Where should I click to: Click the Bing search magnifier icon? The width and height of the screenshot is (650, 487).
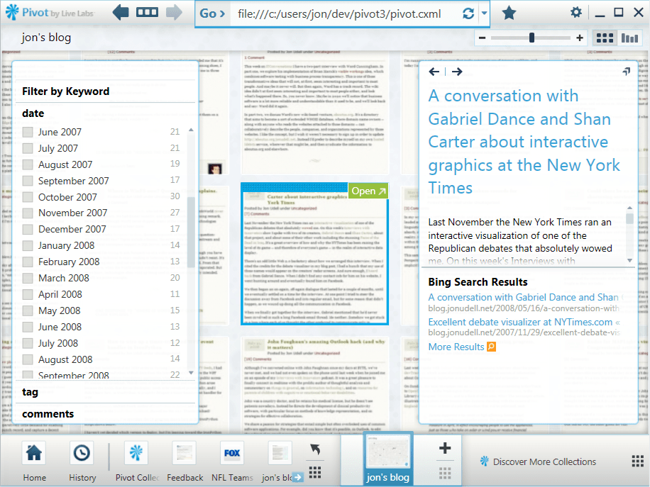pyautogui.click(x=491, y=347)
